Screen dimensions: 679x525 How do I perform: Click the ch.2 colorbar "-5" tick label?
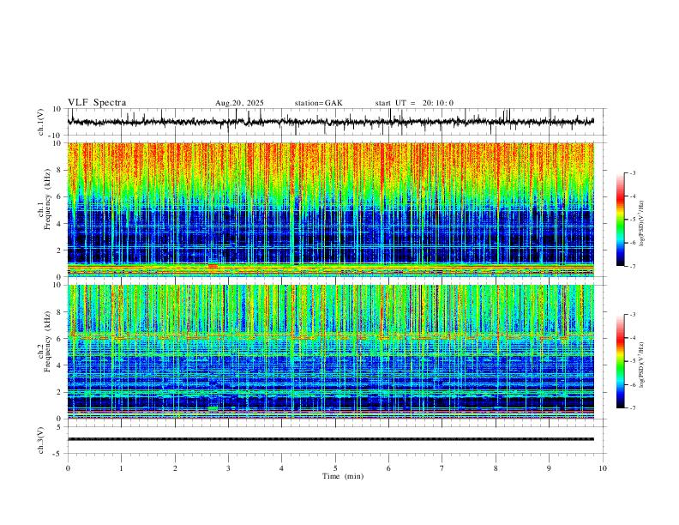point(633,361)
